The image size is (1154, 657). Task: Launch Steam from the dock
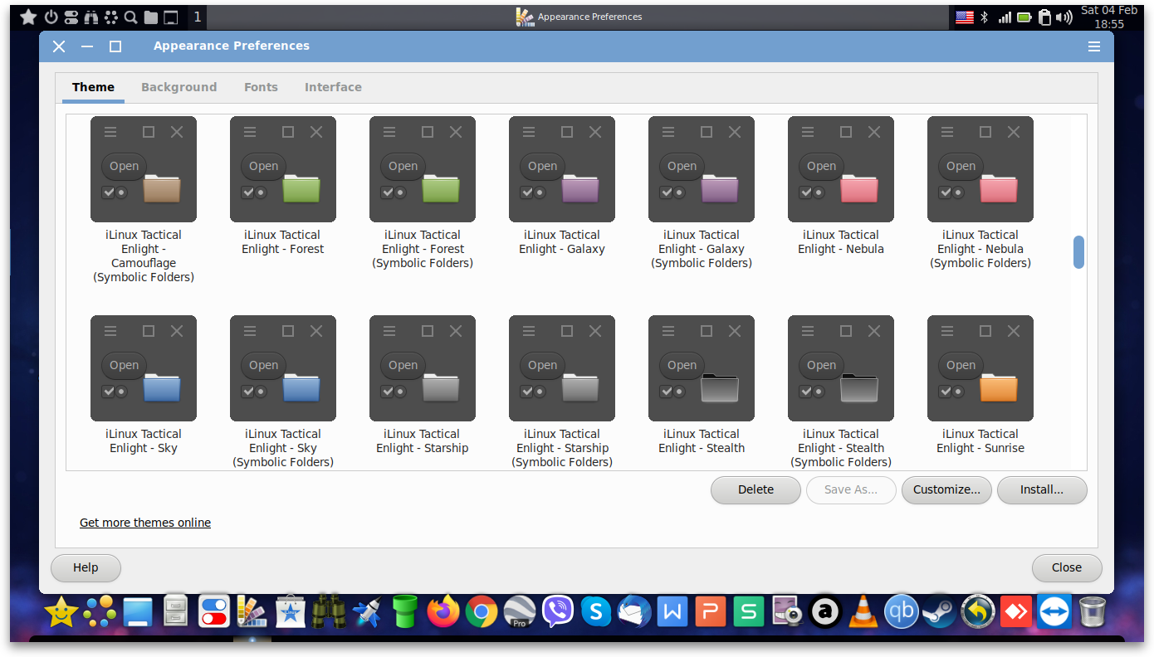tap(940, 612)
